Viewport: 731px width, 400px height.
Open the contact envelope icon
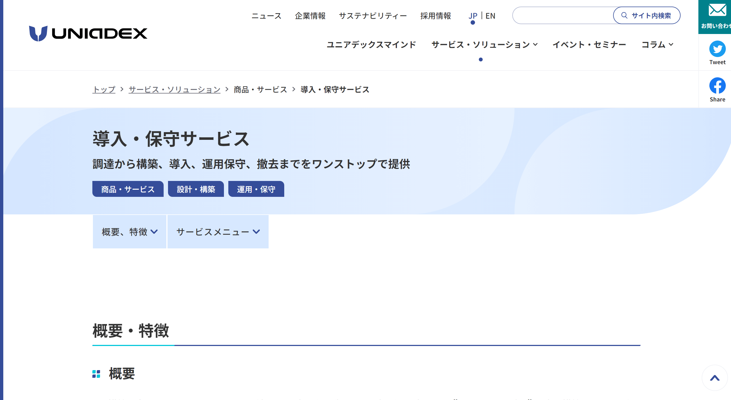click(717, 10)
